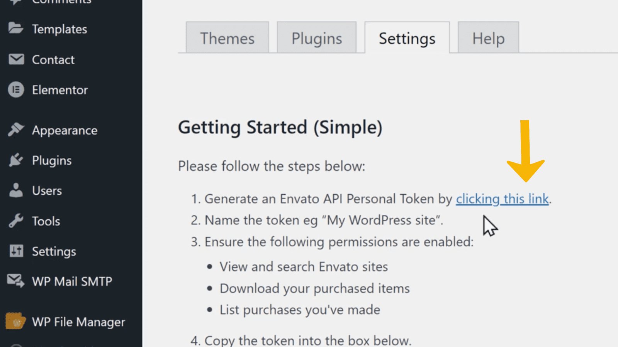Click the Contact envelope icon
618x347 pixels.
tap(16, 59)
